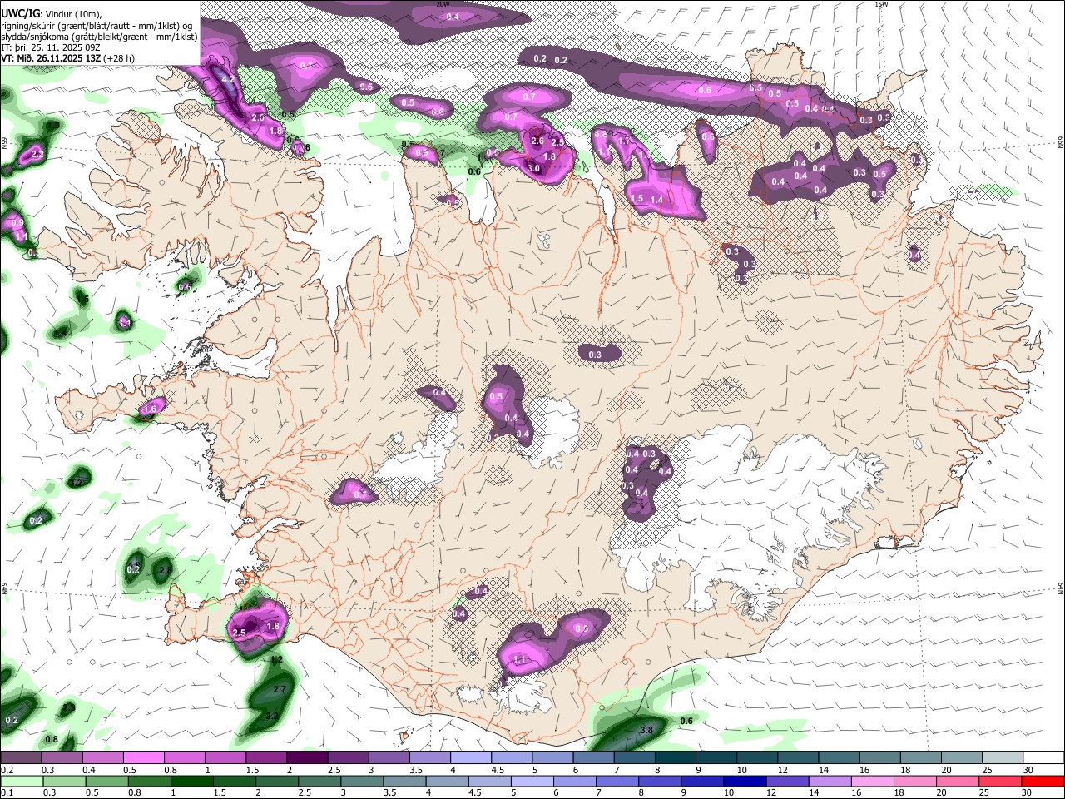The height and width of the screenshot is (799, 1065).
Task: Choose the dark teal 8–9 snow swatch
Action: tap(675, 757)
